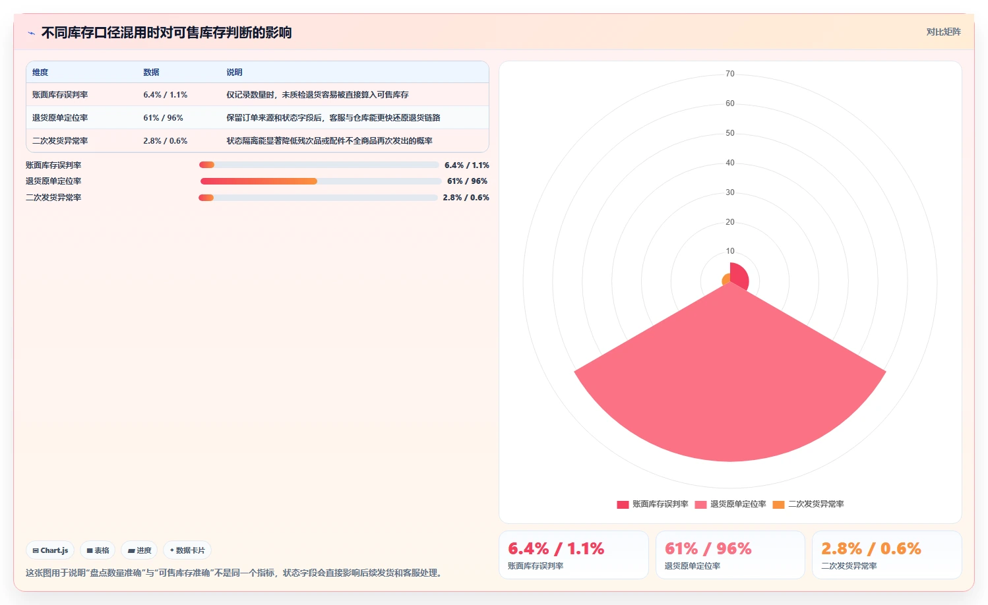Open the 61% / 96% data card
The height and width of the screenshot is (605, 988).
730,555
